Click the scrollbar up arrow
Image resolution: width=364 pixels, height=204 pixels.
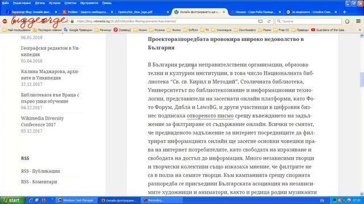(x=362, y=36)
